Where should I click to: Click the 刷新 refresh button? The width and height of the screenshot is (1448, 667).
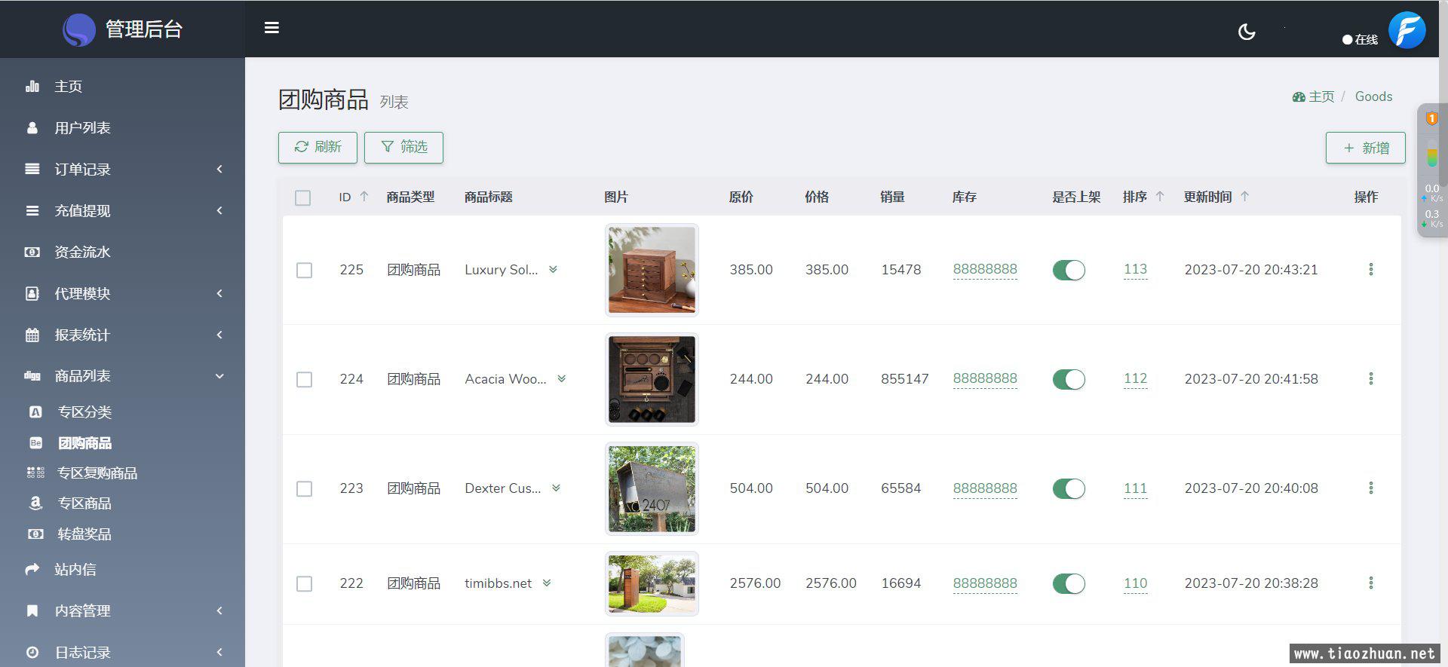(318, 148)
